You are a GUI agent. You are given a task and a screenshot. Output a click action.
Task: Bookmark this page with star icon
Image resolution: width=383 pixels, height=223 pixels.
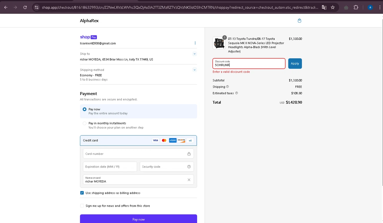click(333, 7)
